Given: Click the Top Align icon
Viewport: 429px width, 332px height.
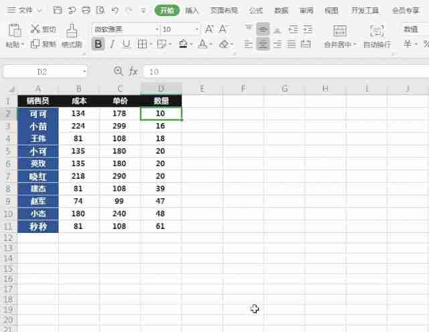Looking at the screenshot, I should click(248, 28).
